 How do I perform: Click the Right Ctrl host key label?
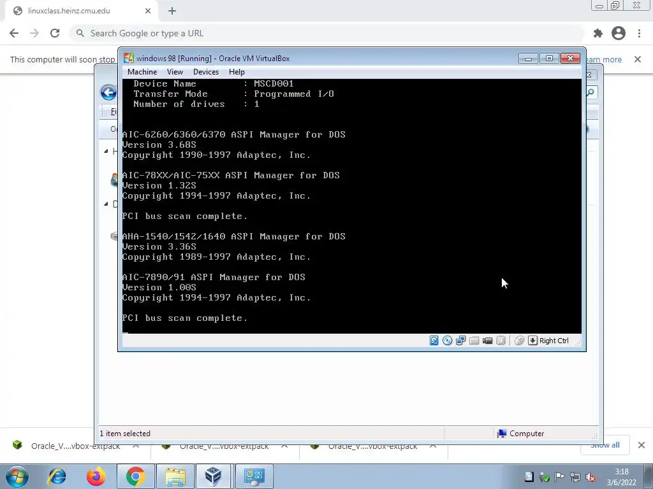[x=554, y=341]
